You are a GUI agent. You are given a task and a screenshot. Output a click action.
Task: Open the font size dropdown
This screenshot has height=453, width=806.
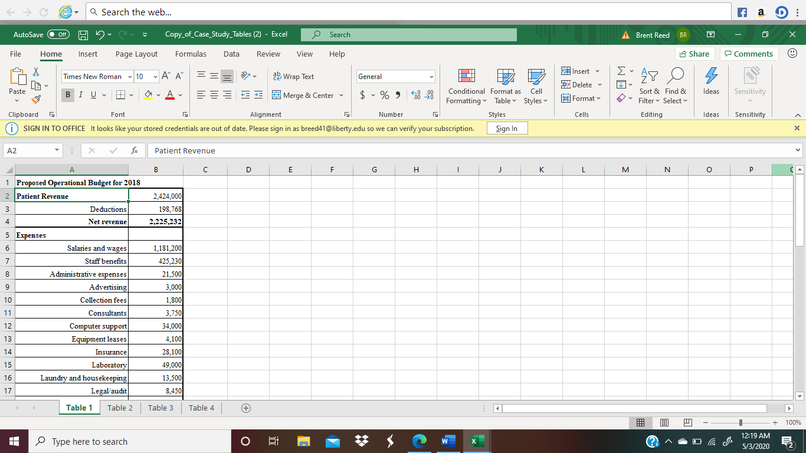(x=156, y=77)
